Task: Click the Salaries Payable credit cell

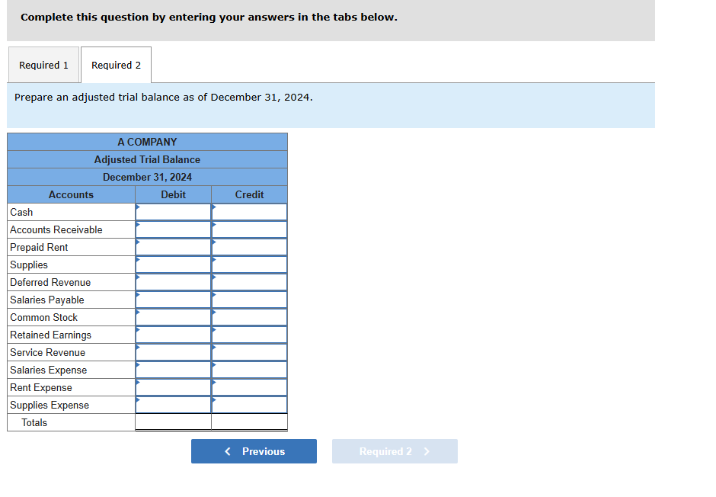Action: tap(250, 300)
